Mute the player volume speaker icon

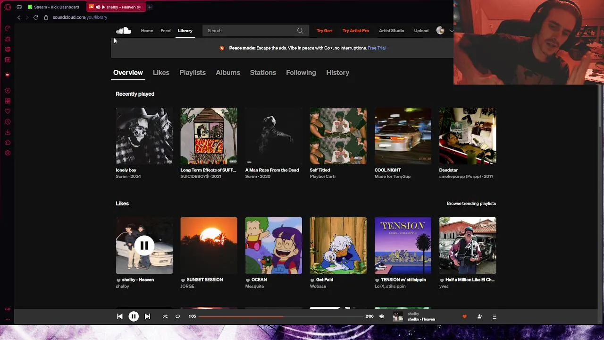tap(381, 316)
